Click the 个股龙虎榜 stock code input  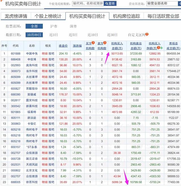click(88, 4)
